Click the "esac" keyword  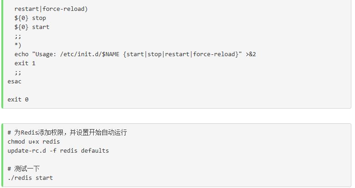point(15,82)
